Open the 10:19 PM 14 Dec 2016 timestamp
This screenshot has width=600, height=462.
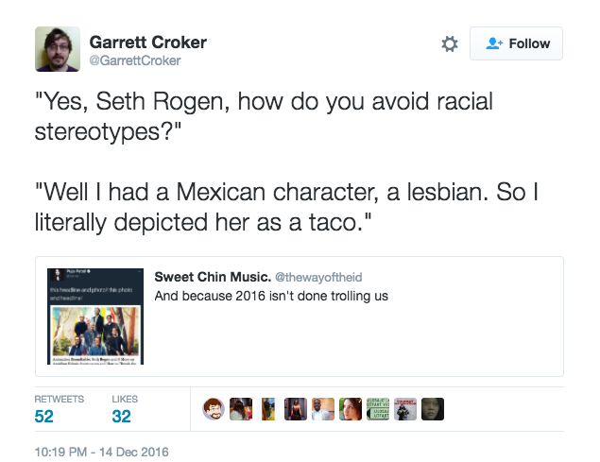(101, 452)
